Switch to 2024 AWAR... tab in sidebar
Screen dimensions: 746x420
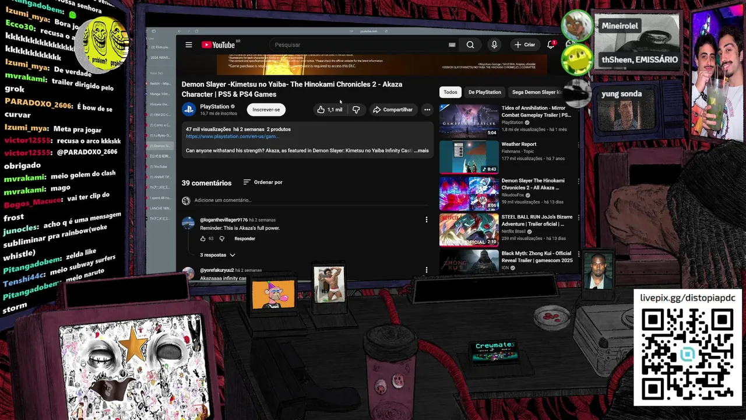[160, 58]
